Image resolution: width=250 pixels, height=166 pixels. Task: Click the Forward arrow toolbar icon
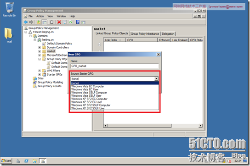[x=31, y=22]
